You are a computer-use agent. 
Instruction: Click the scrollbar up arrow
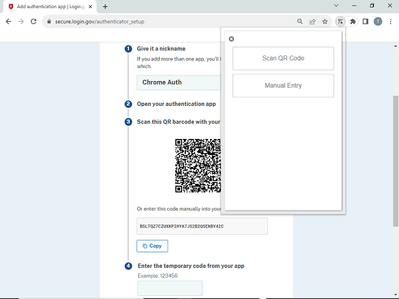point(395,46)
